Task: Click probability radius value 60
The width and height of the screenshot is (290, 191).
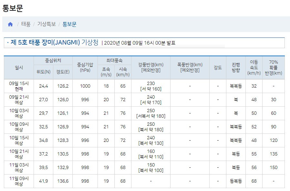Action: tap(274, 113)
